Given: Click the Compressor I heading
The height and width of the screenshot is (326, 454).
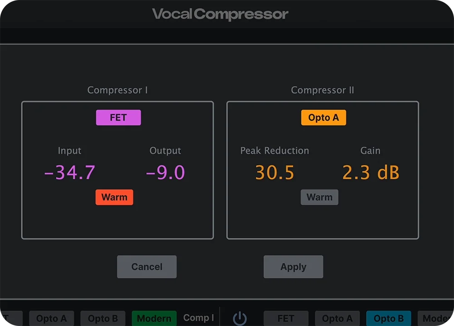Looking at the screenshot, I should [x=118, y=90].
